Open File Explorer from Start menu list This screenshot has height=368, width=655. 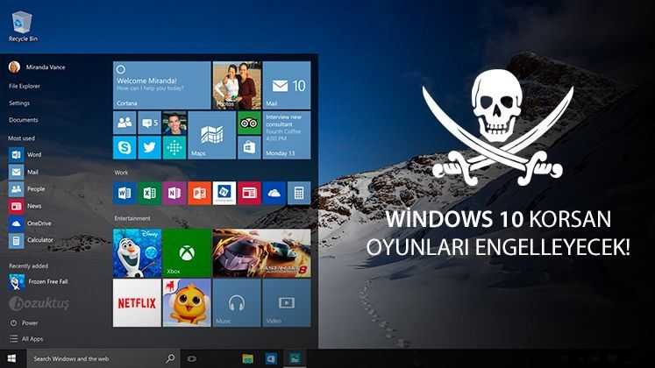tap(25, 86)
